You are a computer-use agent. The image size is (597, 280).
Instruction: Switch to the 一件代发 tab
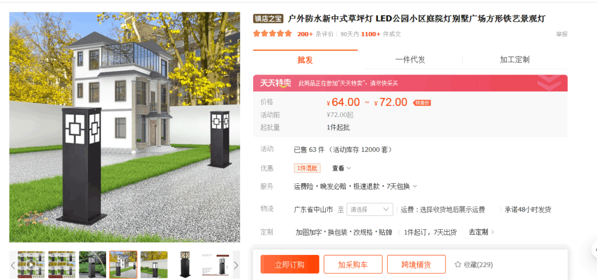[410, 59]
